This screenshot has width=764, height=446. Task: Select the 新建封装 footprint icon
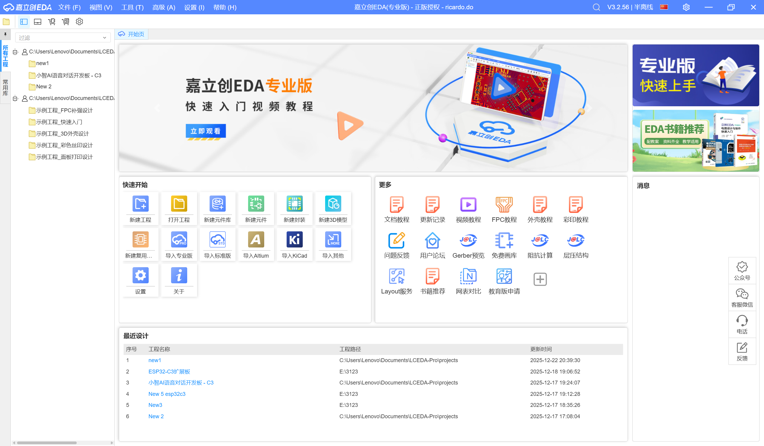coord(294,204)
